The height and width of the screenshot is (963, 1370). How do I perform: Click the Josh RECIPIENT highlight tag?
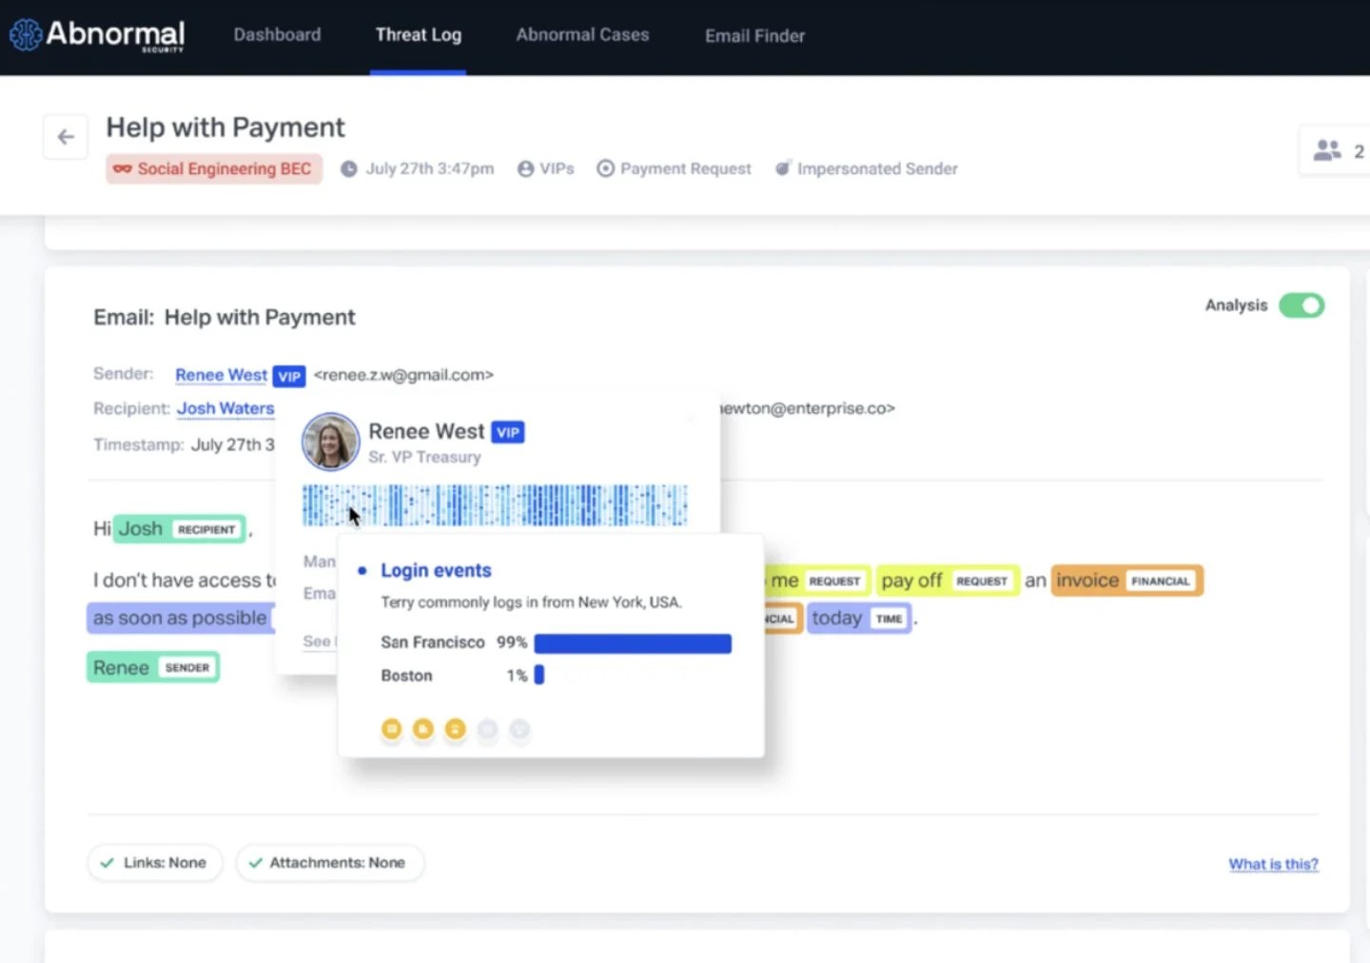[x=180, y=529]
